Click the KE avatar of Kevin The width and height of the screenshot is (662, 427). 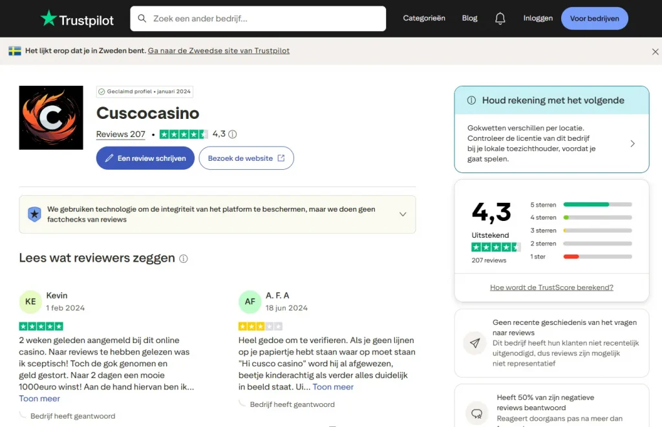[x=30, y=302]
